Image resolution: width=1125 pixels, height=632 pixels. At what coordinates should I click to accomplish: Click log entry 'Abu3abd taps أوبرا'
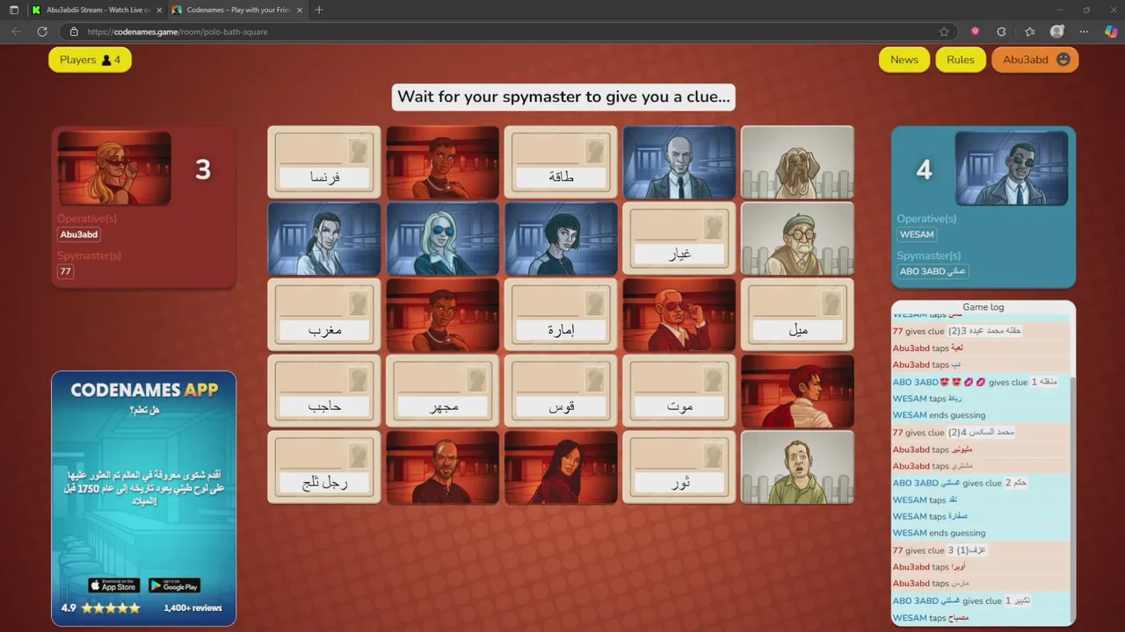coord(979,567)
